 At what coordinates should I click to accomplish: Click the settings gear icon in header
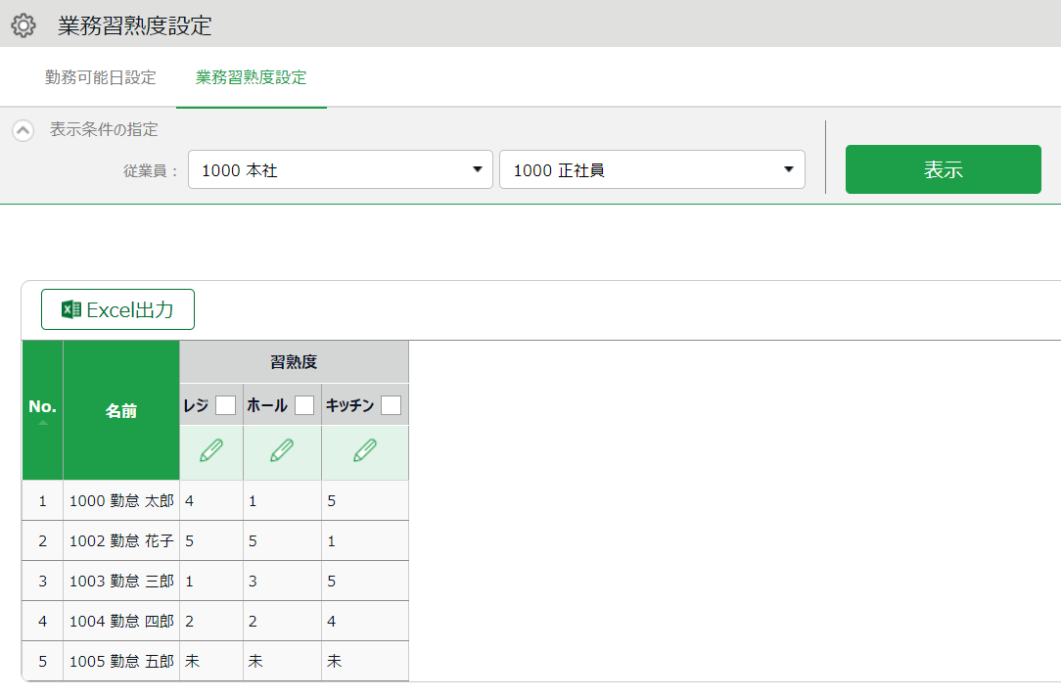click(x=23, y=25)
